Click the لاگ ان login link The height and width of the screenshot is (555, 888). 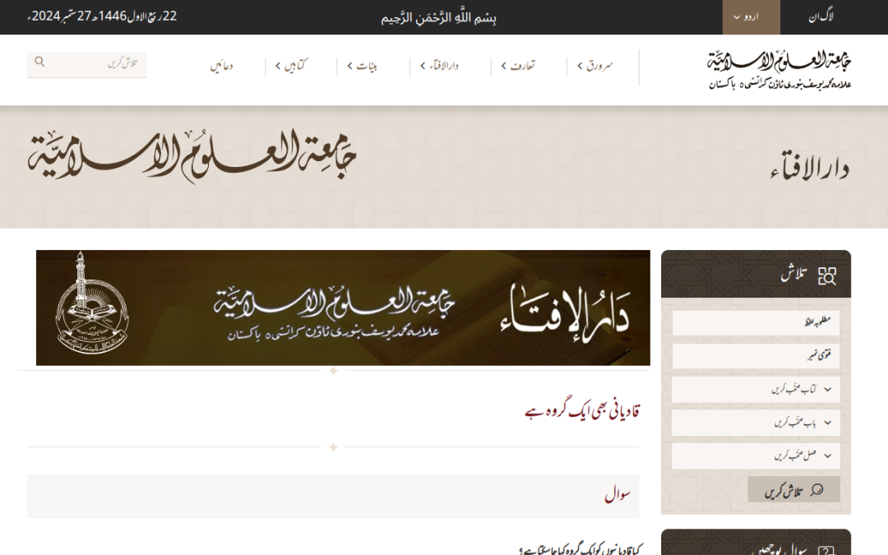821,17
